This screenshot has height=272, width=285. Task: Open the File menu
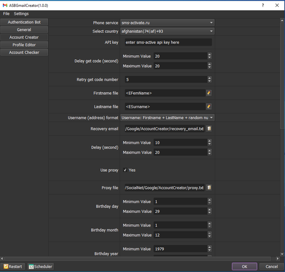(x=6, y=14)
